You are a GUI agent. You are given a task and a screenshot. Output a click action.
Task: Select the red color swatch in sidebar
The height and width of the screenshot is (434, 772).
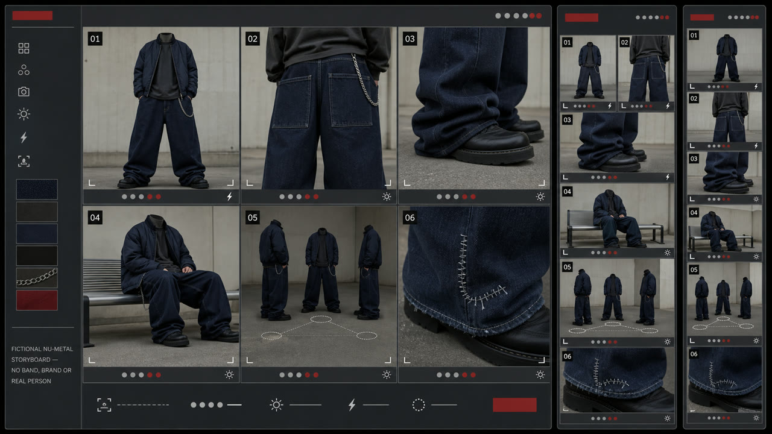click(37, 300)
